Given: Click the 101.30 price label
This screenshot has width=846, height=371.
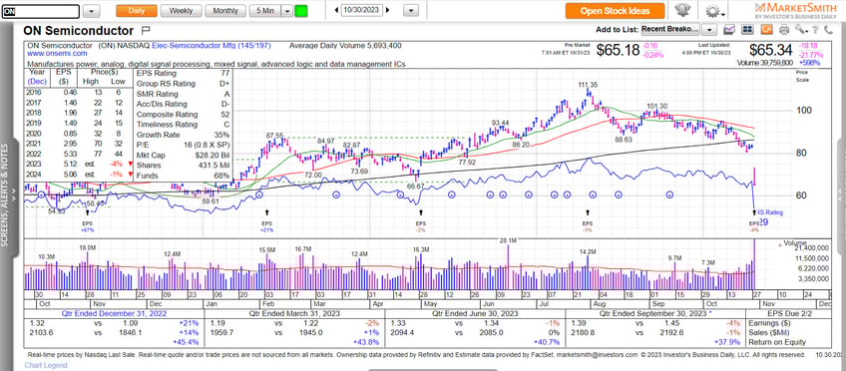Looking at the screenshot, I should pos(657,106).
